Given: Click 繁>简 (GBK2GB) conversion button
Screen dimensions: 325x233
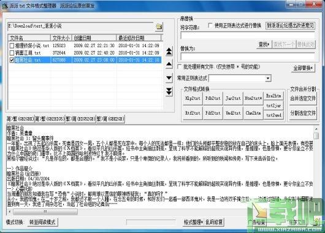Looking at the screenshot, I should click(x=110, y=119).
